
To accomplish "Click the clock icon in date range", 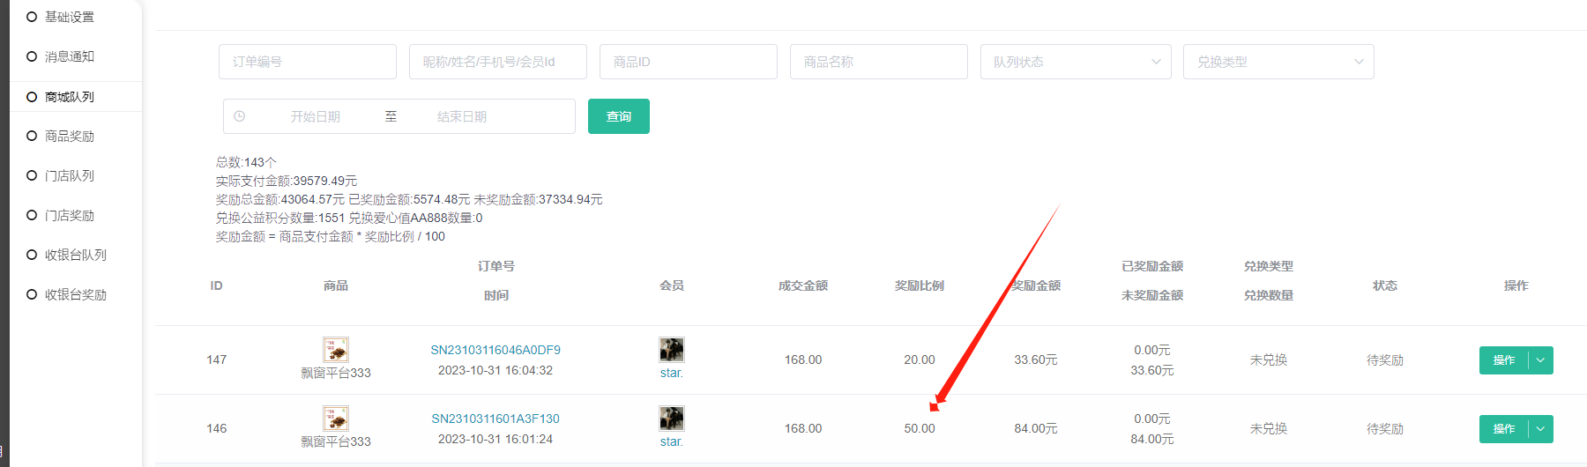I will click(x=240, y=116).
